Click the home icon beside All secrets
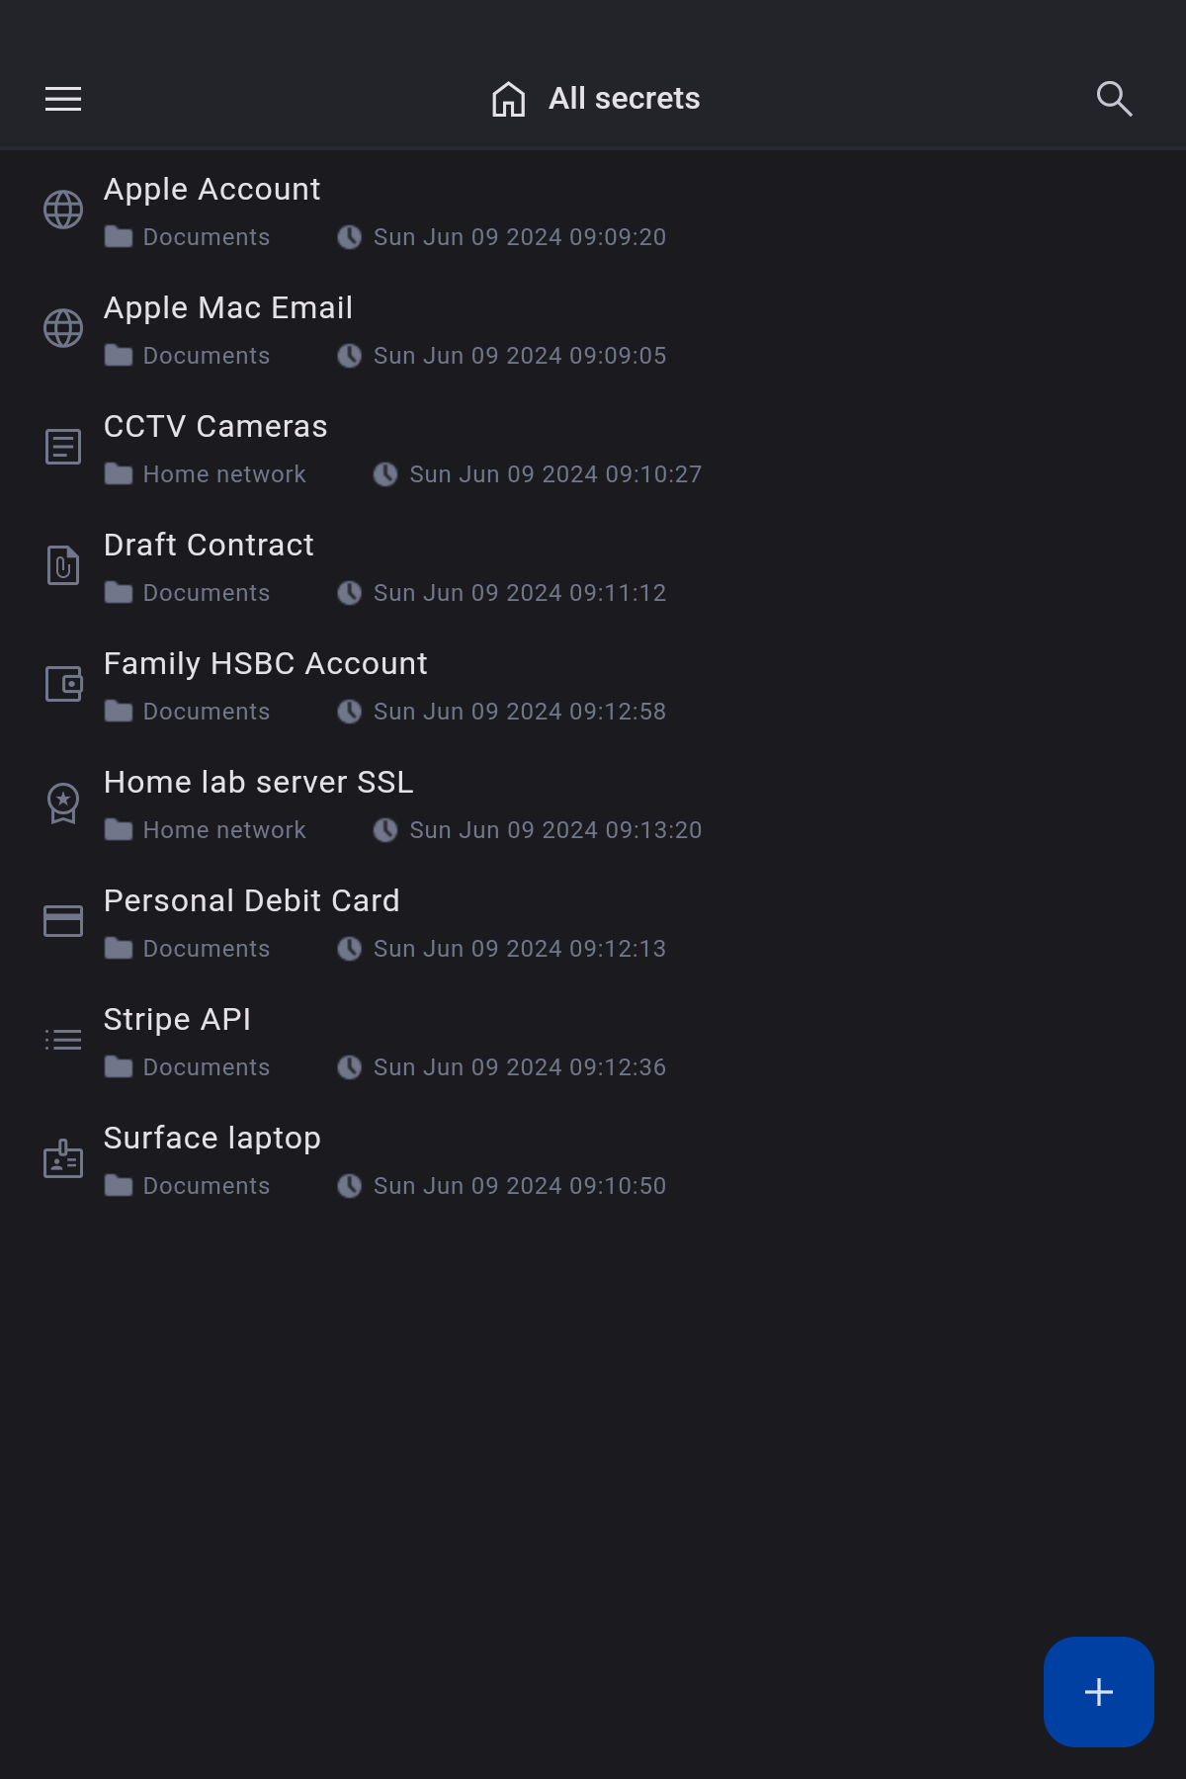The image size is (1186, 1779). (508, 99)
